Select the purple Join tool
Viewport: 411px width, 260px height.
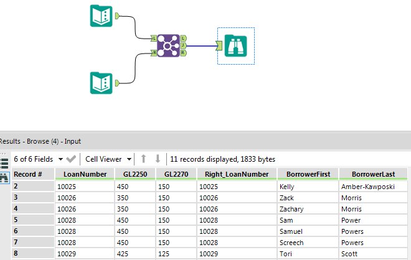(169, 46)
